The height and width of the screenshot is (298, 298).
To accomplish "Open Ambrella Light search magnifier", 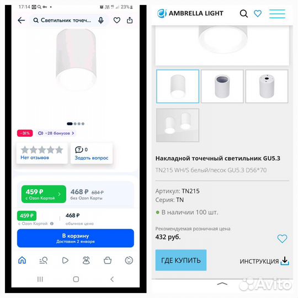I will click(244, 13).
